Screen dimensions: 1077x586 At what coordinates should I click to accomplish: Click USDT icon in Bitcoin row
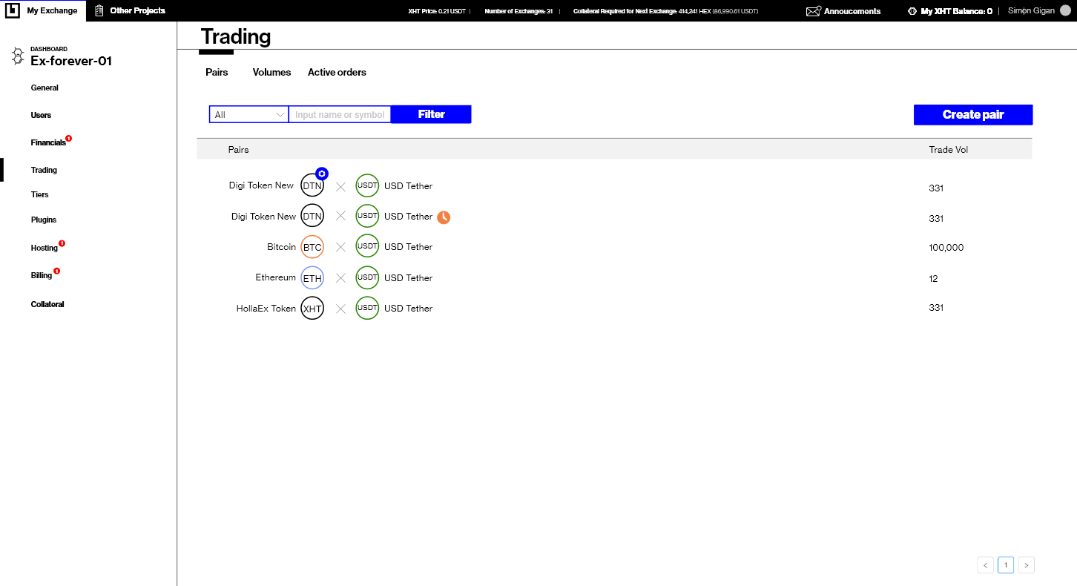click(367, 247)
